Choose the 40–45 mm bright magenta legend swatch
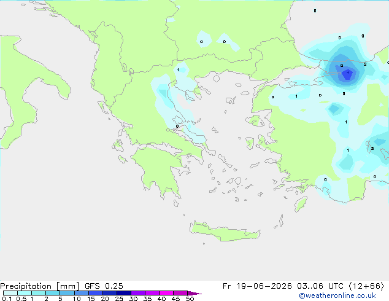The width and height of the screenshot is (389, 301). pyautogui.click(x=166, y=293)
